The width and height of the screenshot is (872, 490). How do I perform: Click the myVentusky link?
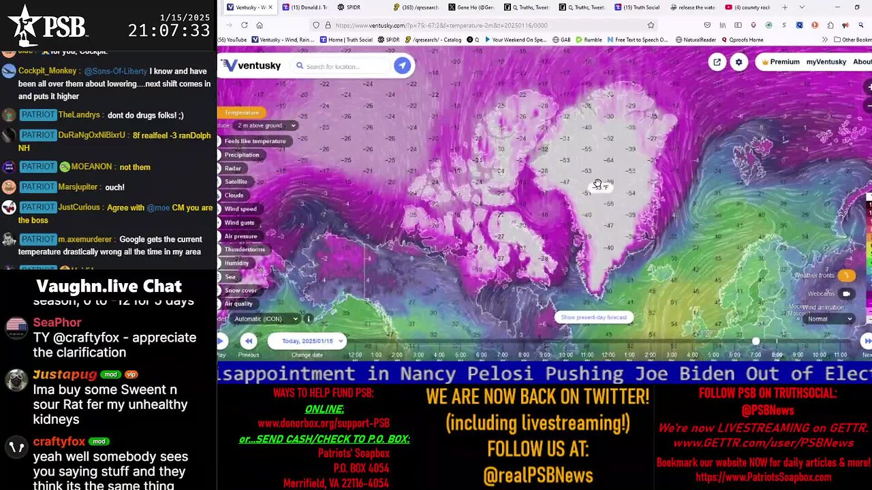tap(826, 62)
